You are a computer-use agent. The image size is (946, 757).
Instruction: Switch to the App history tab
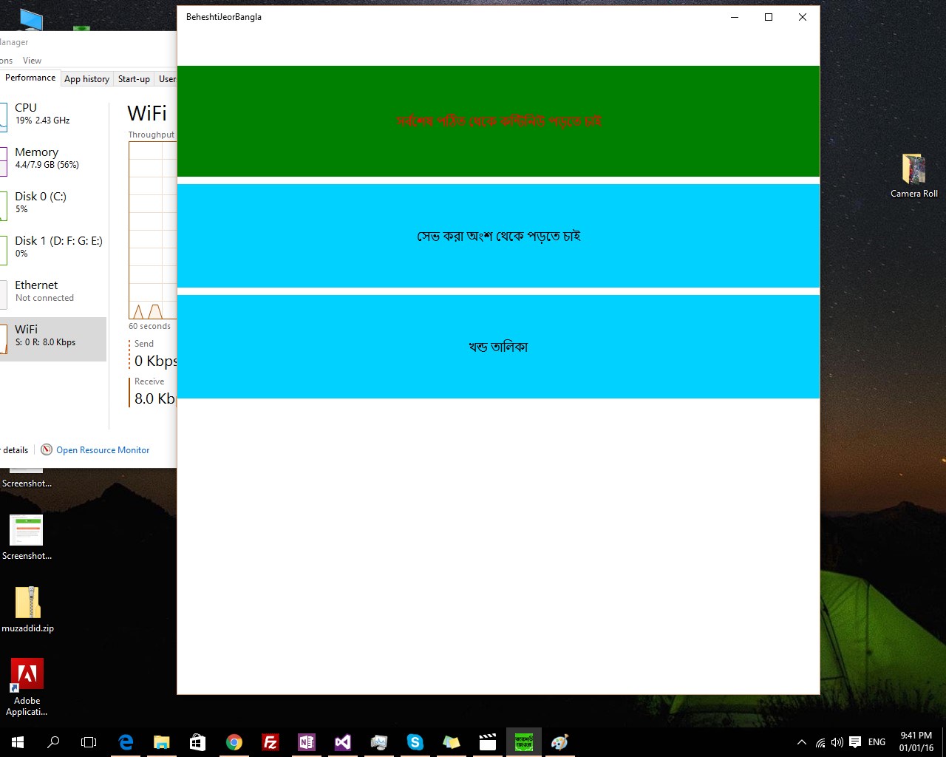pos(86,79)
